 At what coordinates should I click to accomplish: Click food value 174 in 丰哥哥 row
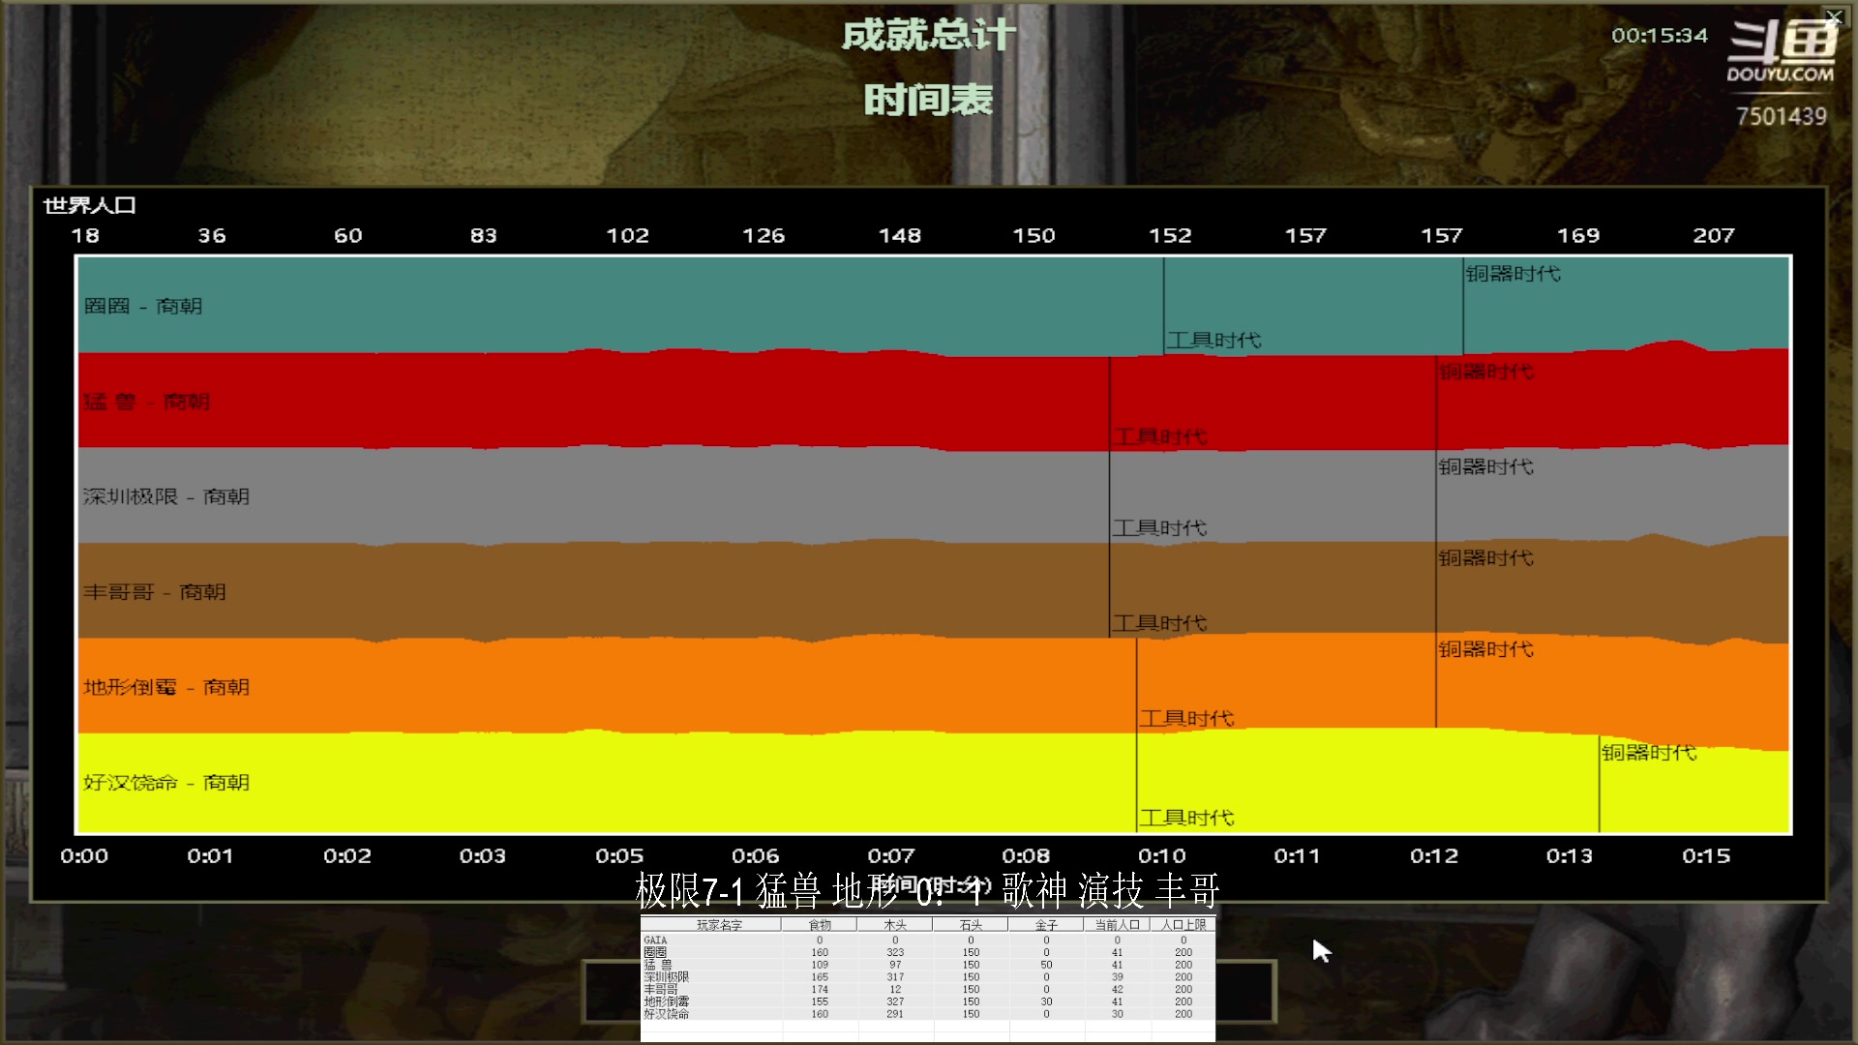coord(820,990)
